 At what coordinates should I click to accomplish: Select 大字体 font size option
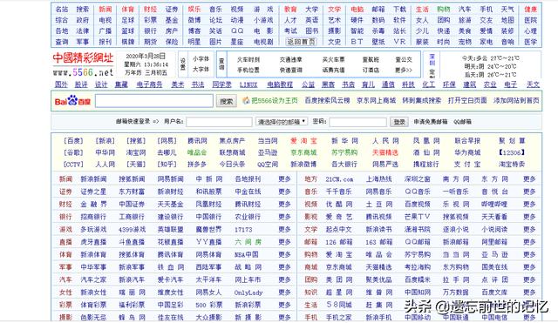click(201, 70)
